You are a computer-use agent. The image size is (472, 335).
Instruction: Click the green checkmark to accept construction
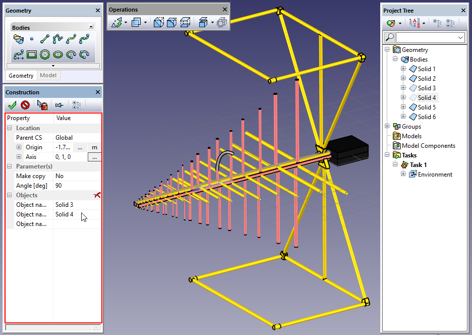(12, 105)
